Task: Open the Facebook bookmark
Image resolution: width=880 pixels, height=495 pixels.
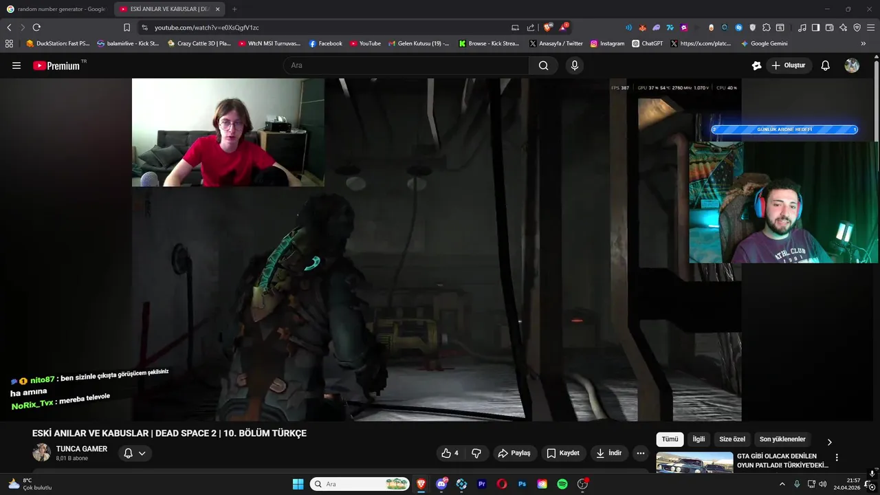Action: tap(325, 43)
